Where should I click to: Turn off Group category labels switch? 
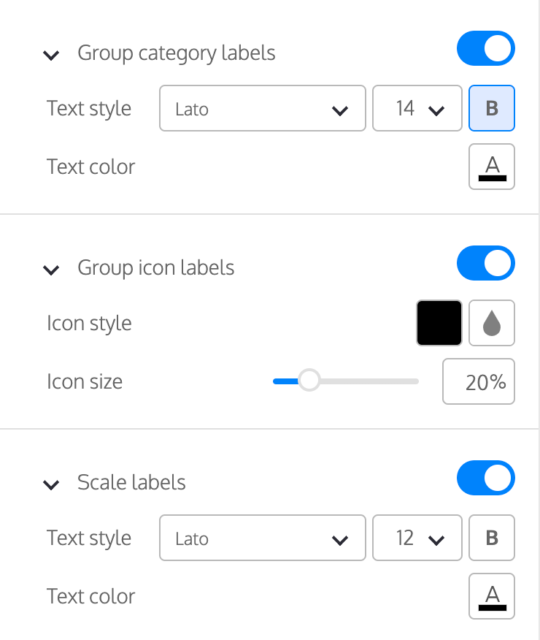tap(486, 48)
